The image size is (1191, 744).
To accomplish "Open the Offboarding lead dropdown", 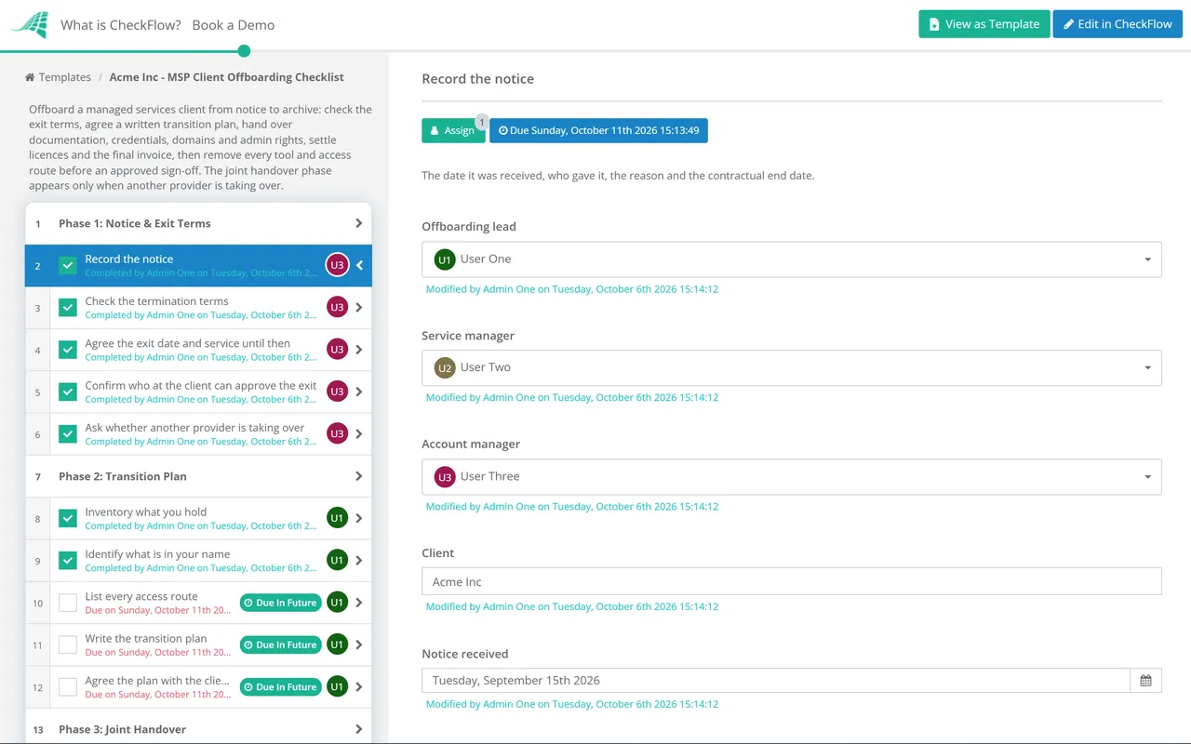I will (792, 259).
